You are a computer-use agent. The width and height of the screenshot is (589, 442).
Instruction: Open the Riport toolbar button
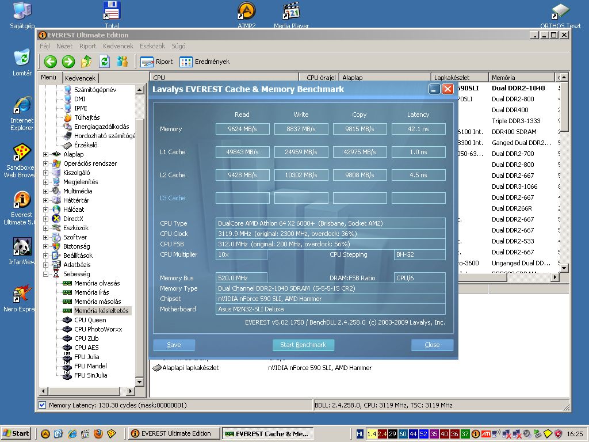[156, 62]
